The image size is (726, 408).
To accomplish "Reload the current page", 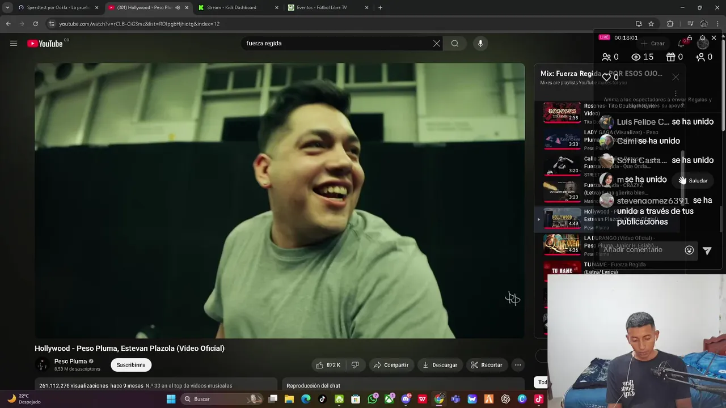I will pyautogui.click(x=35, y=24).
